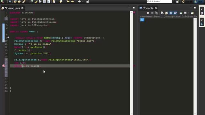Open Display Selected Console dropdown arrow
Viewport: 205px width, 115px height.
coord(189,13)
